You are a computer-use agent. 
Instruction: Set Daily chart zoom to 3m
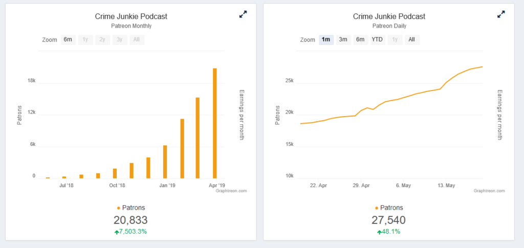pos(343,40)
